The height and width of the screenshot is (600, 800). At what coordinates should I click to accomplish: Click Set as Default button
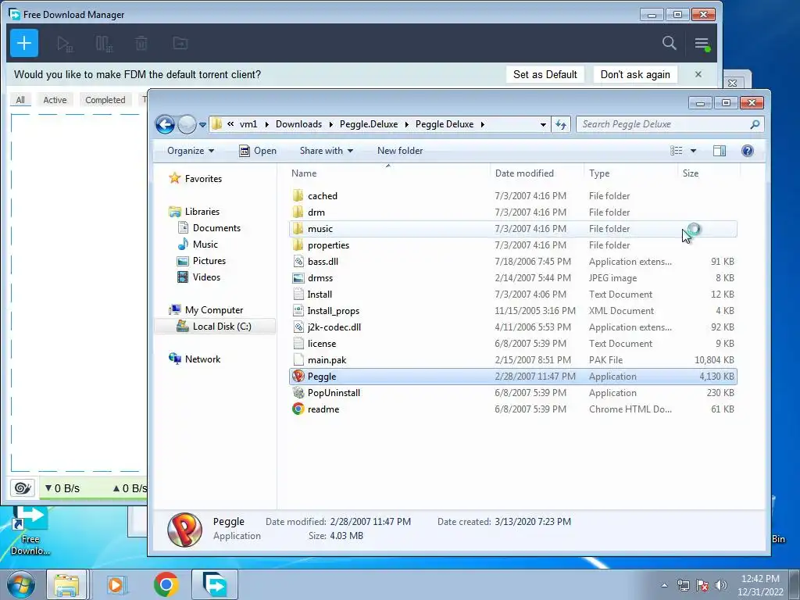[x=545, y=74]
